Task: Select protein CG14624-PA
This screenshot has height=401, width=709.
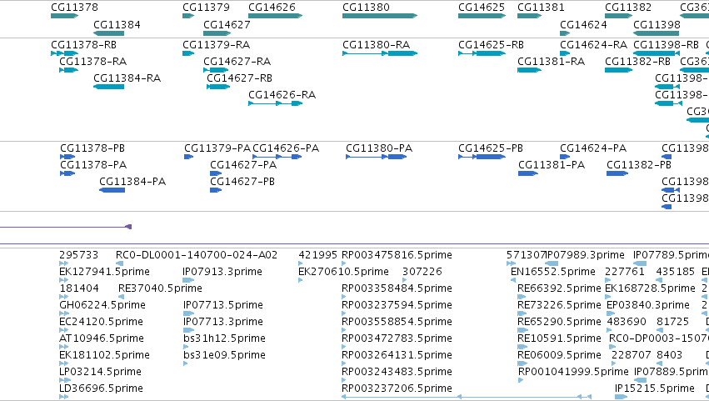Action: pos(593,148)
